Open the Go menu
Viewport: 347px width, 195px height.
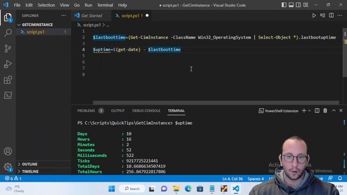click(77, 5)
